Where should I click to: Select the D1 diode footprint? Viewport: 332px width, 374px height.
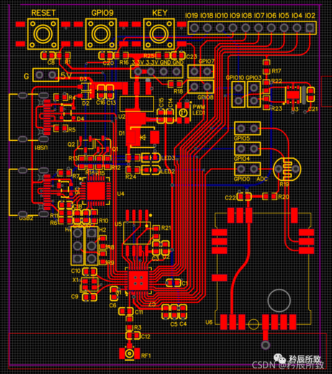[x=142, y=137]
